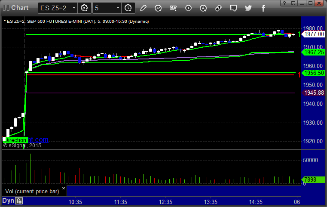Click the Chart title menu label
Screen dimensions: 327x207
[x=20, y=8]
